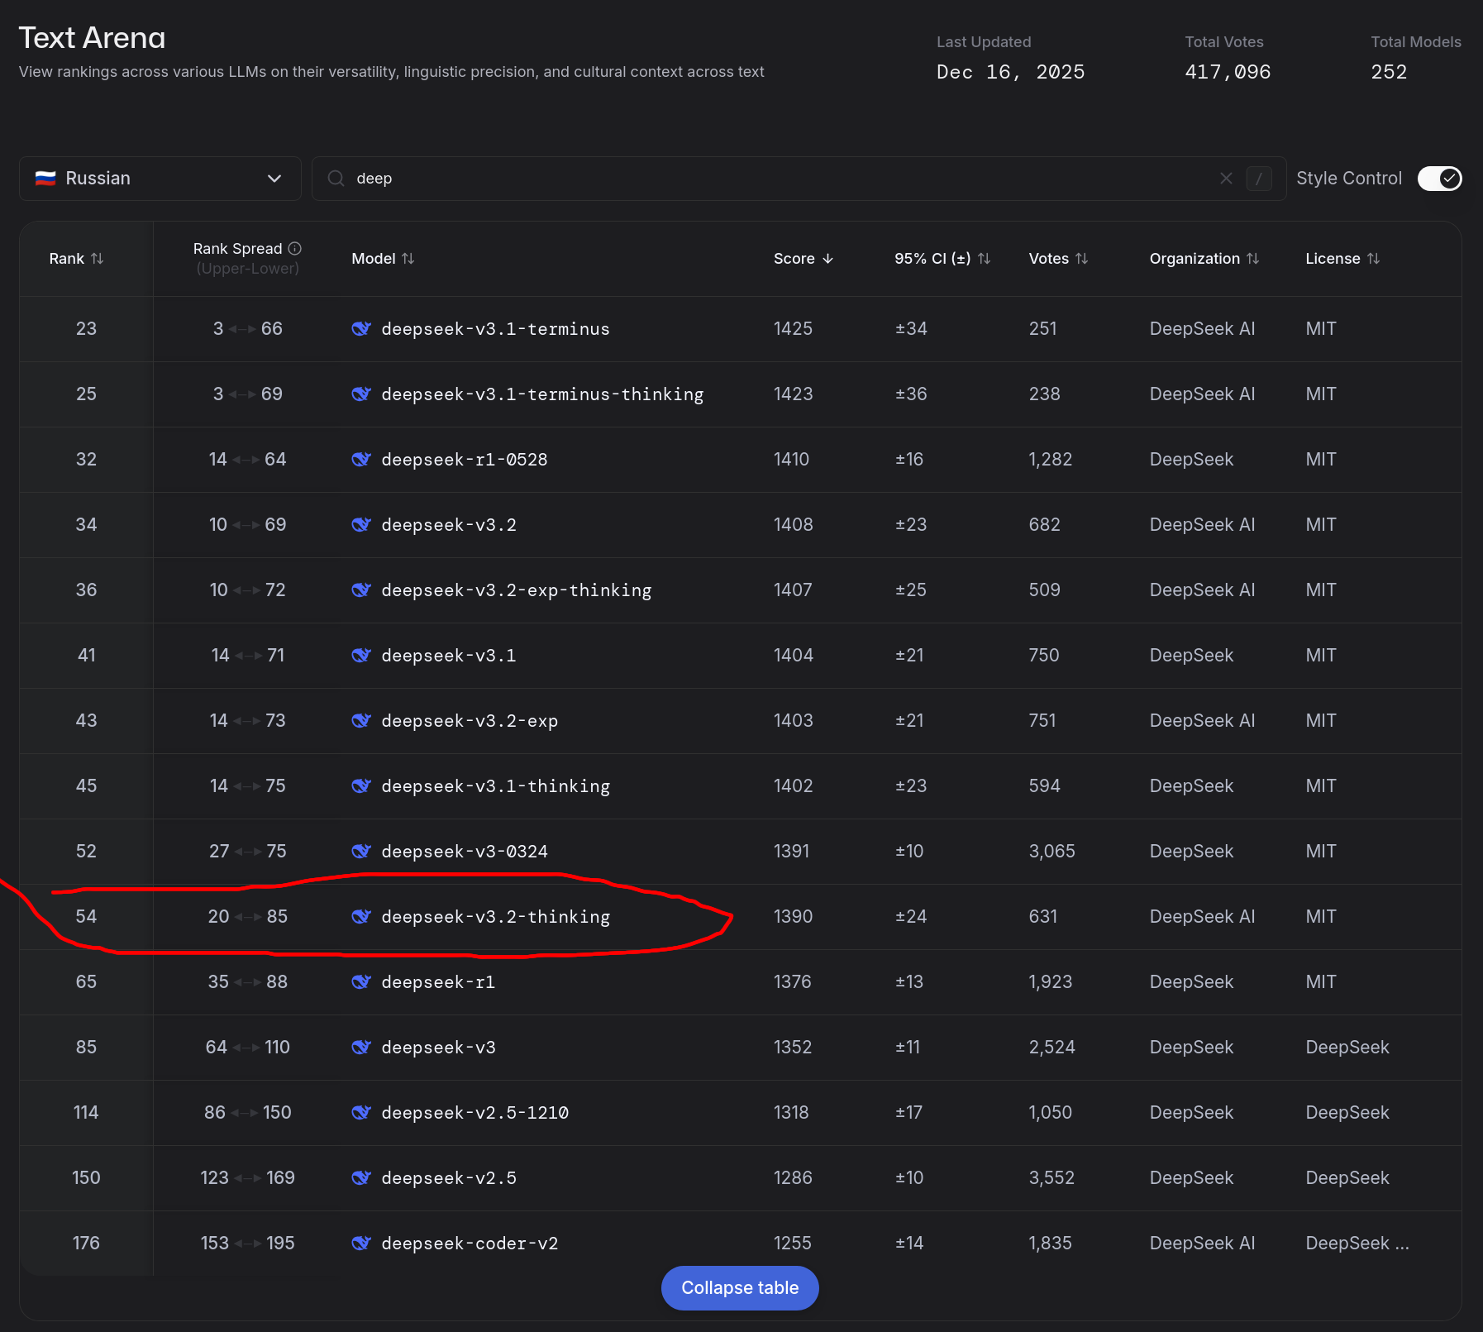1483x1332 pixels.
Task: Click the DeepSeek icon beside deepseek-v3.2-thinking
Action: (361, 917)
